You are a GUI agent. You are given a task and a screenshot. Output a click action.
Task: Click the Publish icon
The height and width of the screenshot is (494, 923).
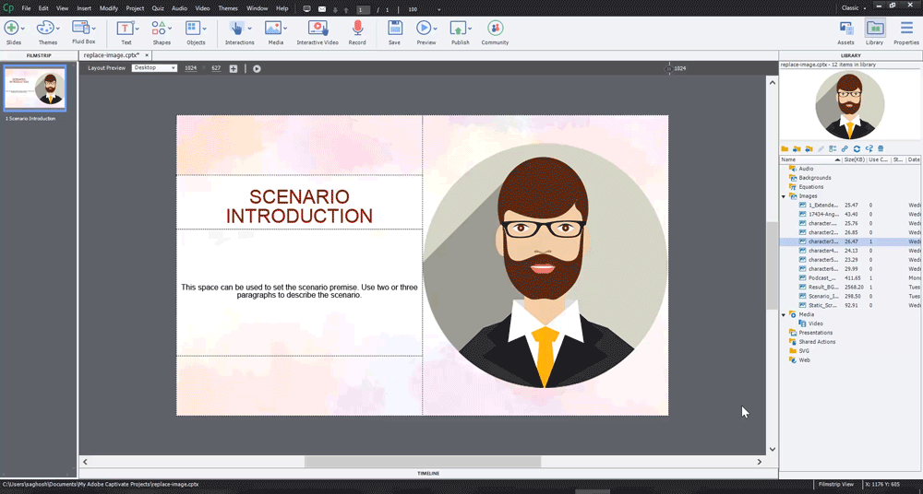(x=458, y=29)
